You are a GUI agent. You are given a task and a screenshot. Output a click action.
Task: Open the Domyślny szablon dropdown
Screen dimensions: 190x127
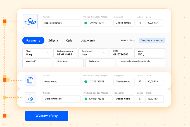pos(152,40)
